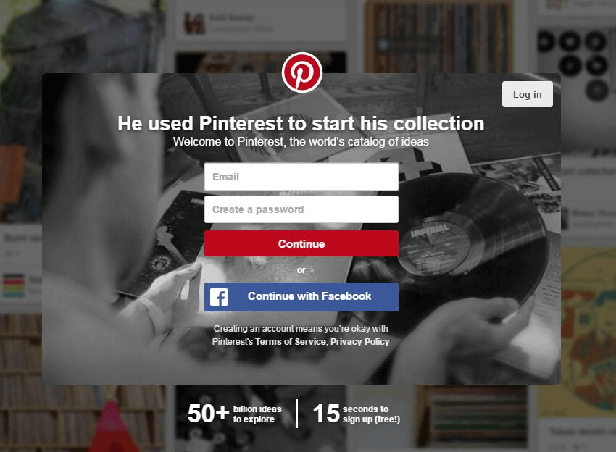This screenshot has width=616, height=452.
Task: Select the rainbow striped thumbnail on left
Action: (x=14, y=285)
